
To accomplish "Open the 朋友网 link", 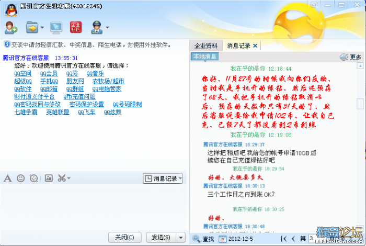I will (x=75, y=81).
